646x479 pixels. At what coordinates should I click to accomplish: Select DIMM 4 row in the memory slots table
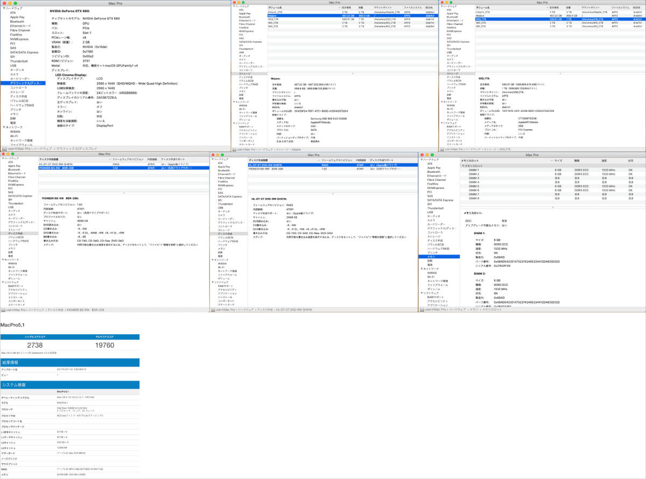coord(553,182)
